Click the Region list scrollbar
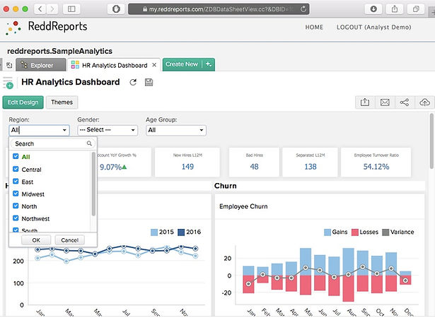This screenshot has width=435, height=318. tap(93, 184)
